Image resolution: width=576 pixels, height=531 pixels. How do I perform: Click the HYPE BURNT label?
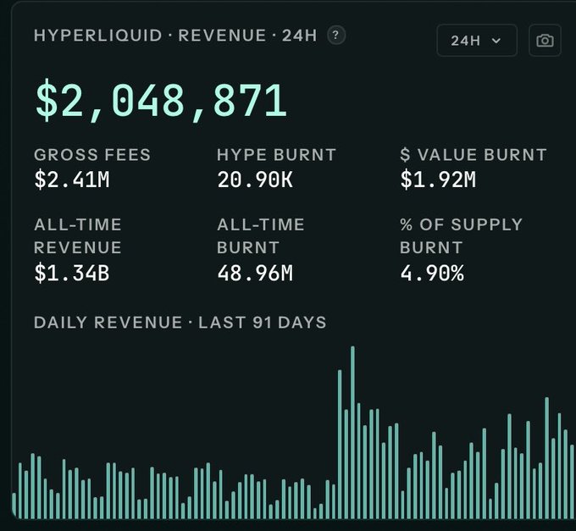[277, 155]
